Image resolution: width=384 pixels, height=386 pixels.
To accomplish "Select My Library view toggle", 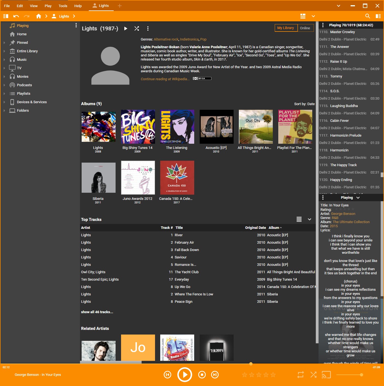I will (286, 28).
